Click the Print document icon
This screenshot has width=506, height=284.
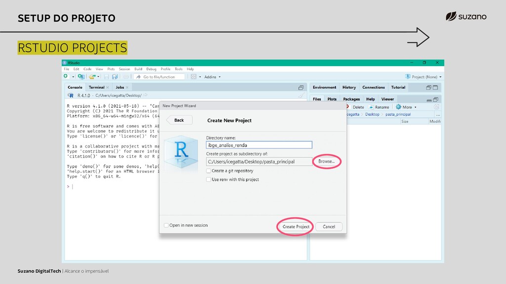(126, 76)
